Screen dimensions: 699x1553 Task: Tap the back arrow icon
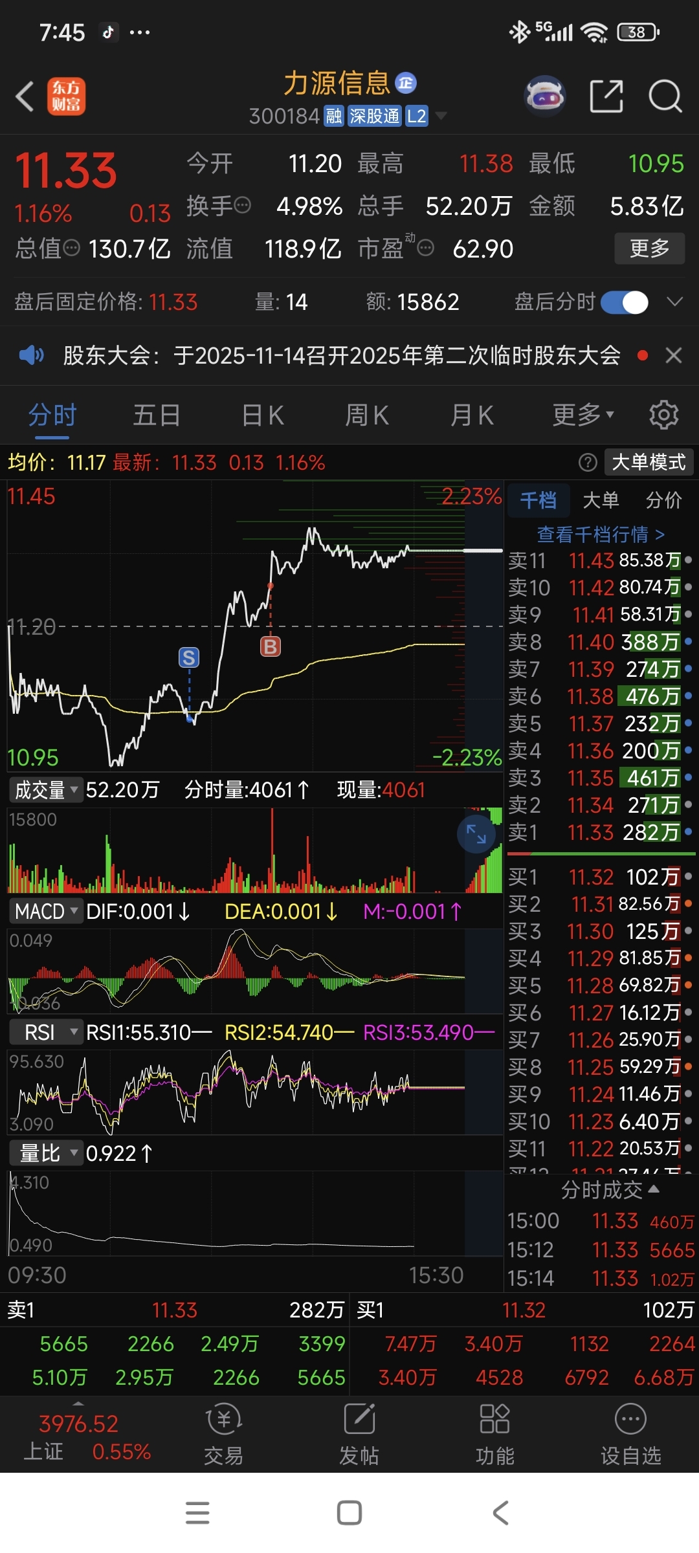click(25, 97)
